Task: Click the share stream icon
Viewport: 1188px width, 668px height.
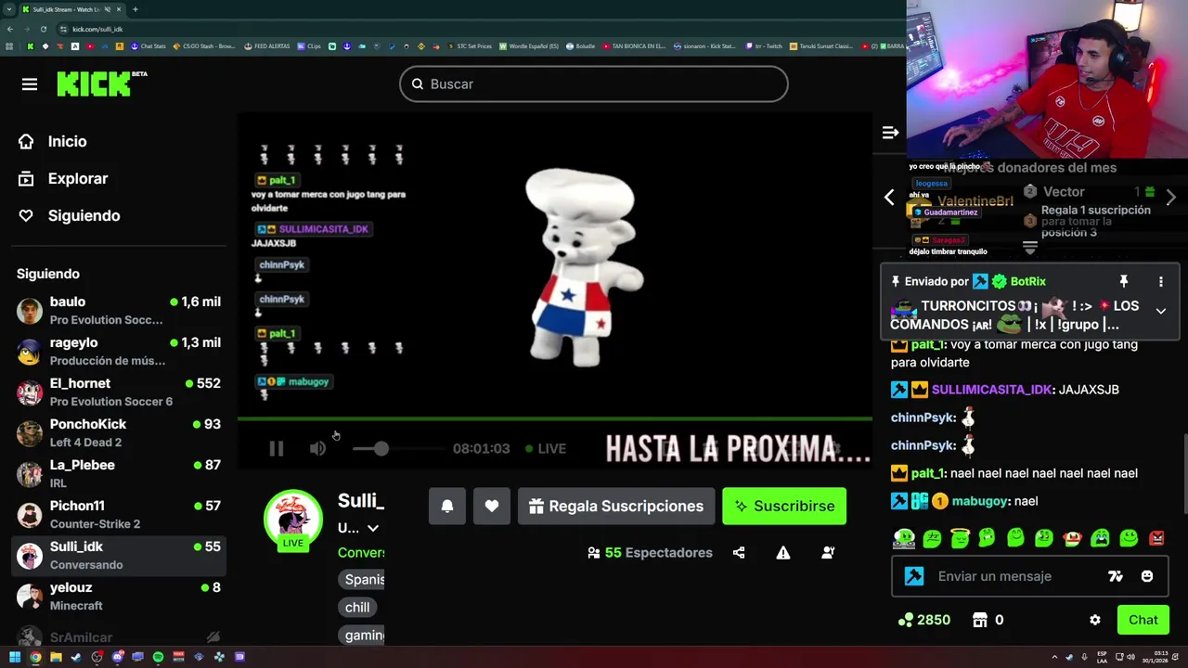Action: point(739,553)
